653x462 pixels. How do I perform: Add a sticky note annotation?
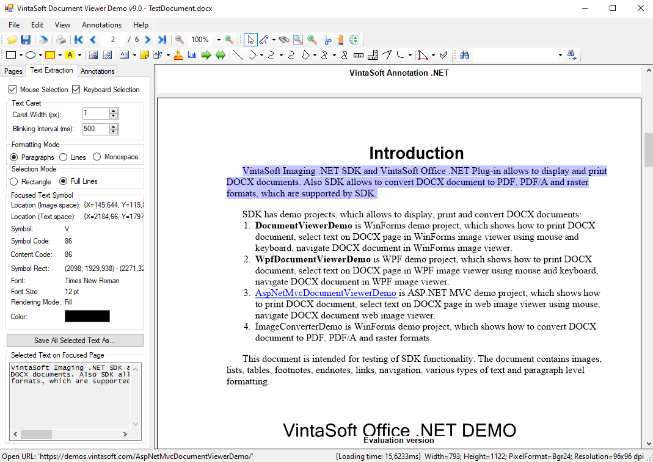coord(145,55)
